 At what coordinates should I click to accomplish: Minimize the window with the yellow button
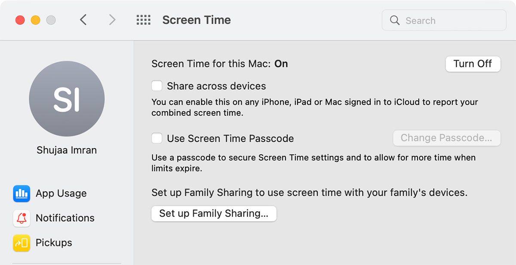35,20
